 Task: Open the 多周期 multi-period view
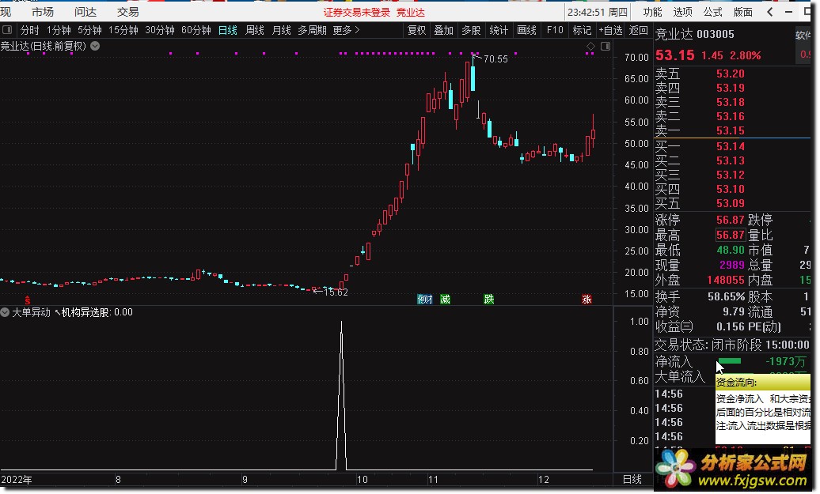(x=312, y=30)
